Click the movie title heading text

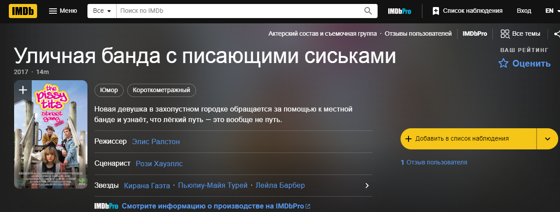tap(205, 56)
